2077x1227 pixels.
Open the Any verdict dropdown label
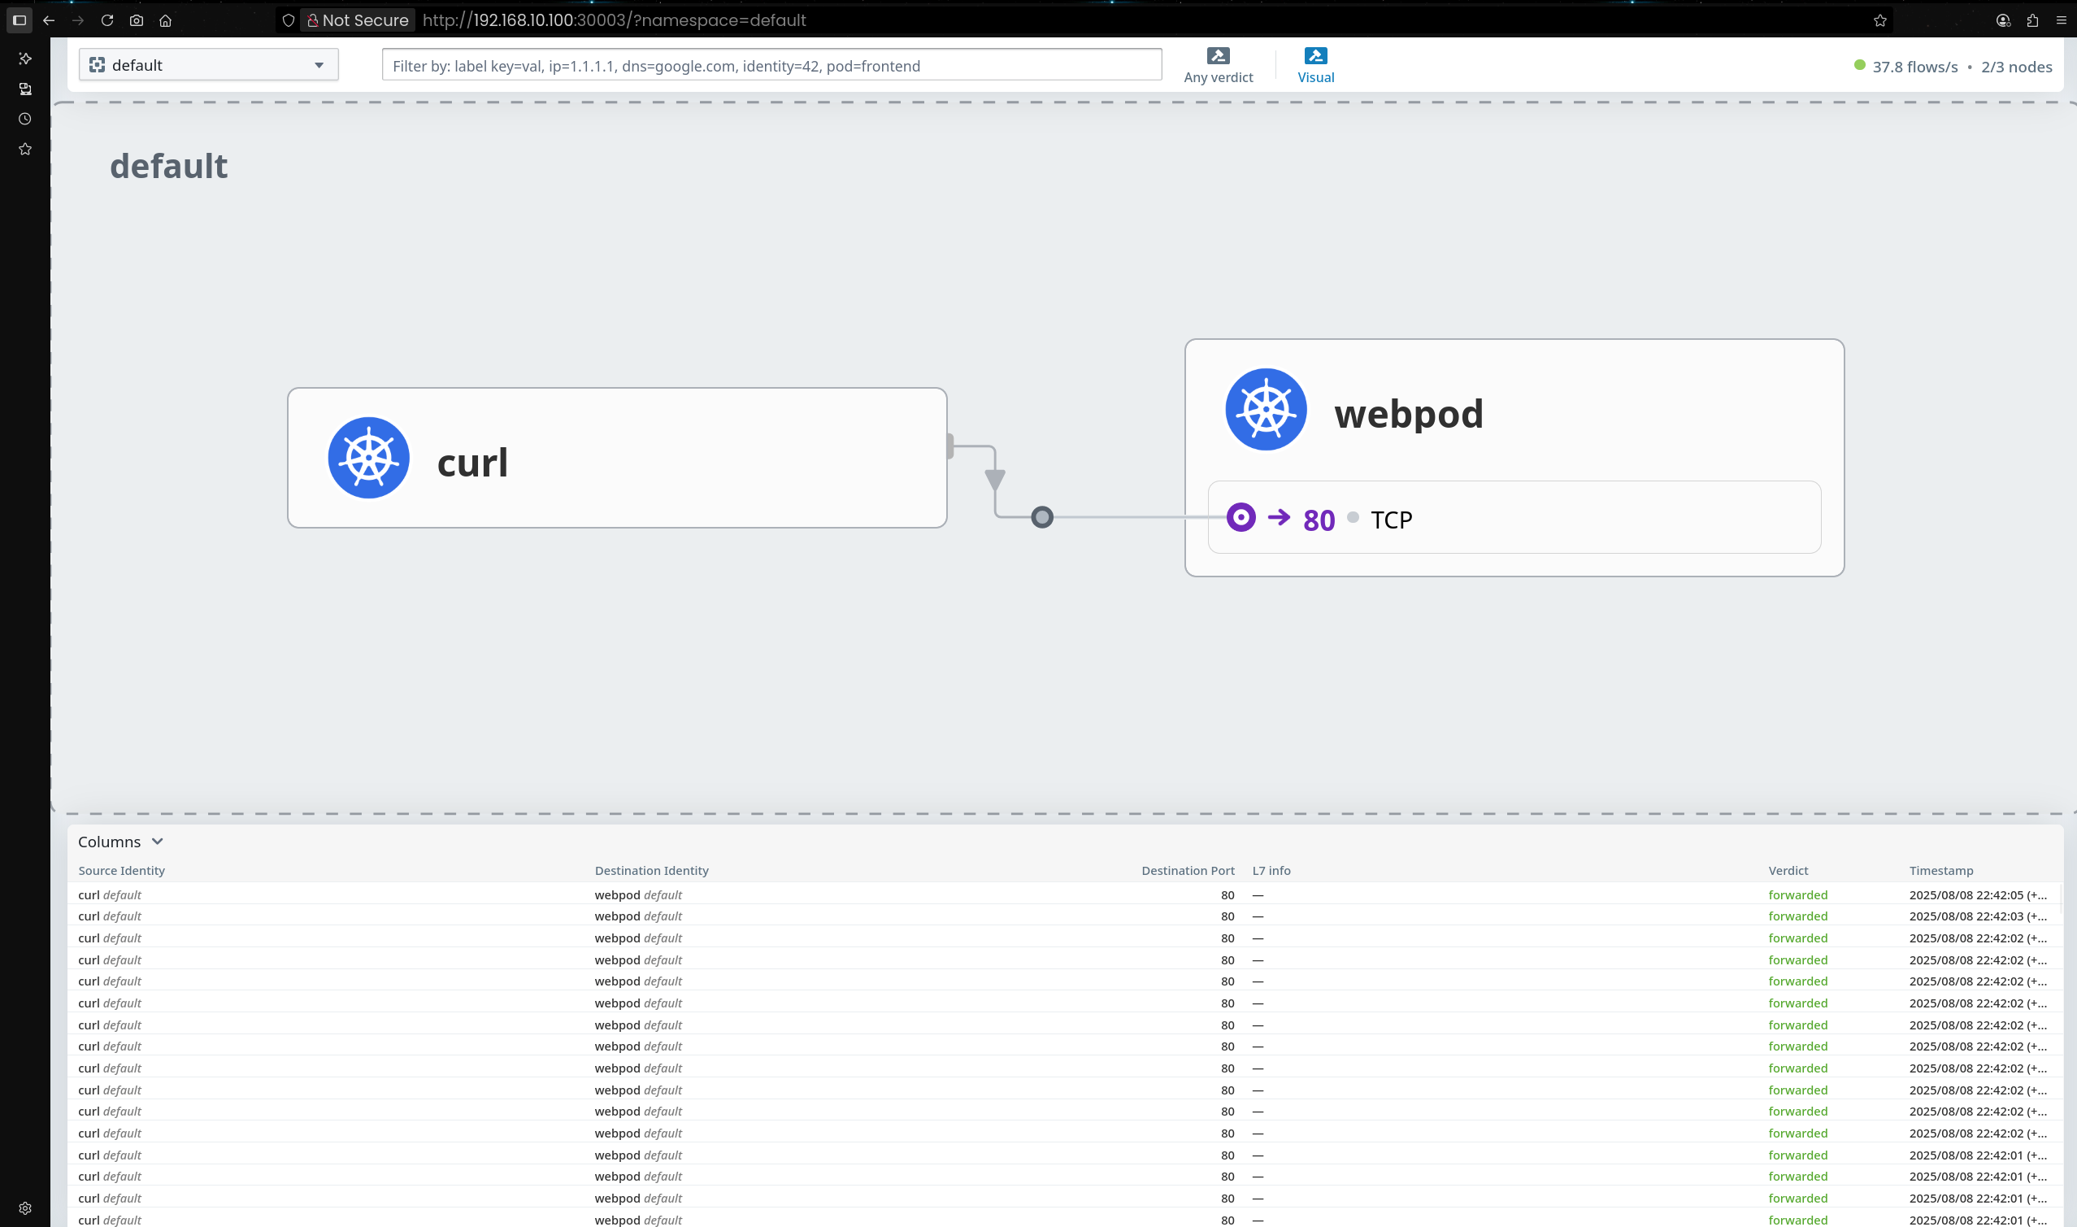coord(1219,77)
